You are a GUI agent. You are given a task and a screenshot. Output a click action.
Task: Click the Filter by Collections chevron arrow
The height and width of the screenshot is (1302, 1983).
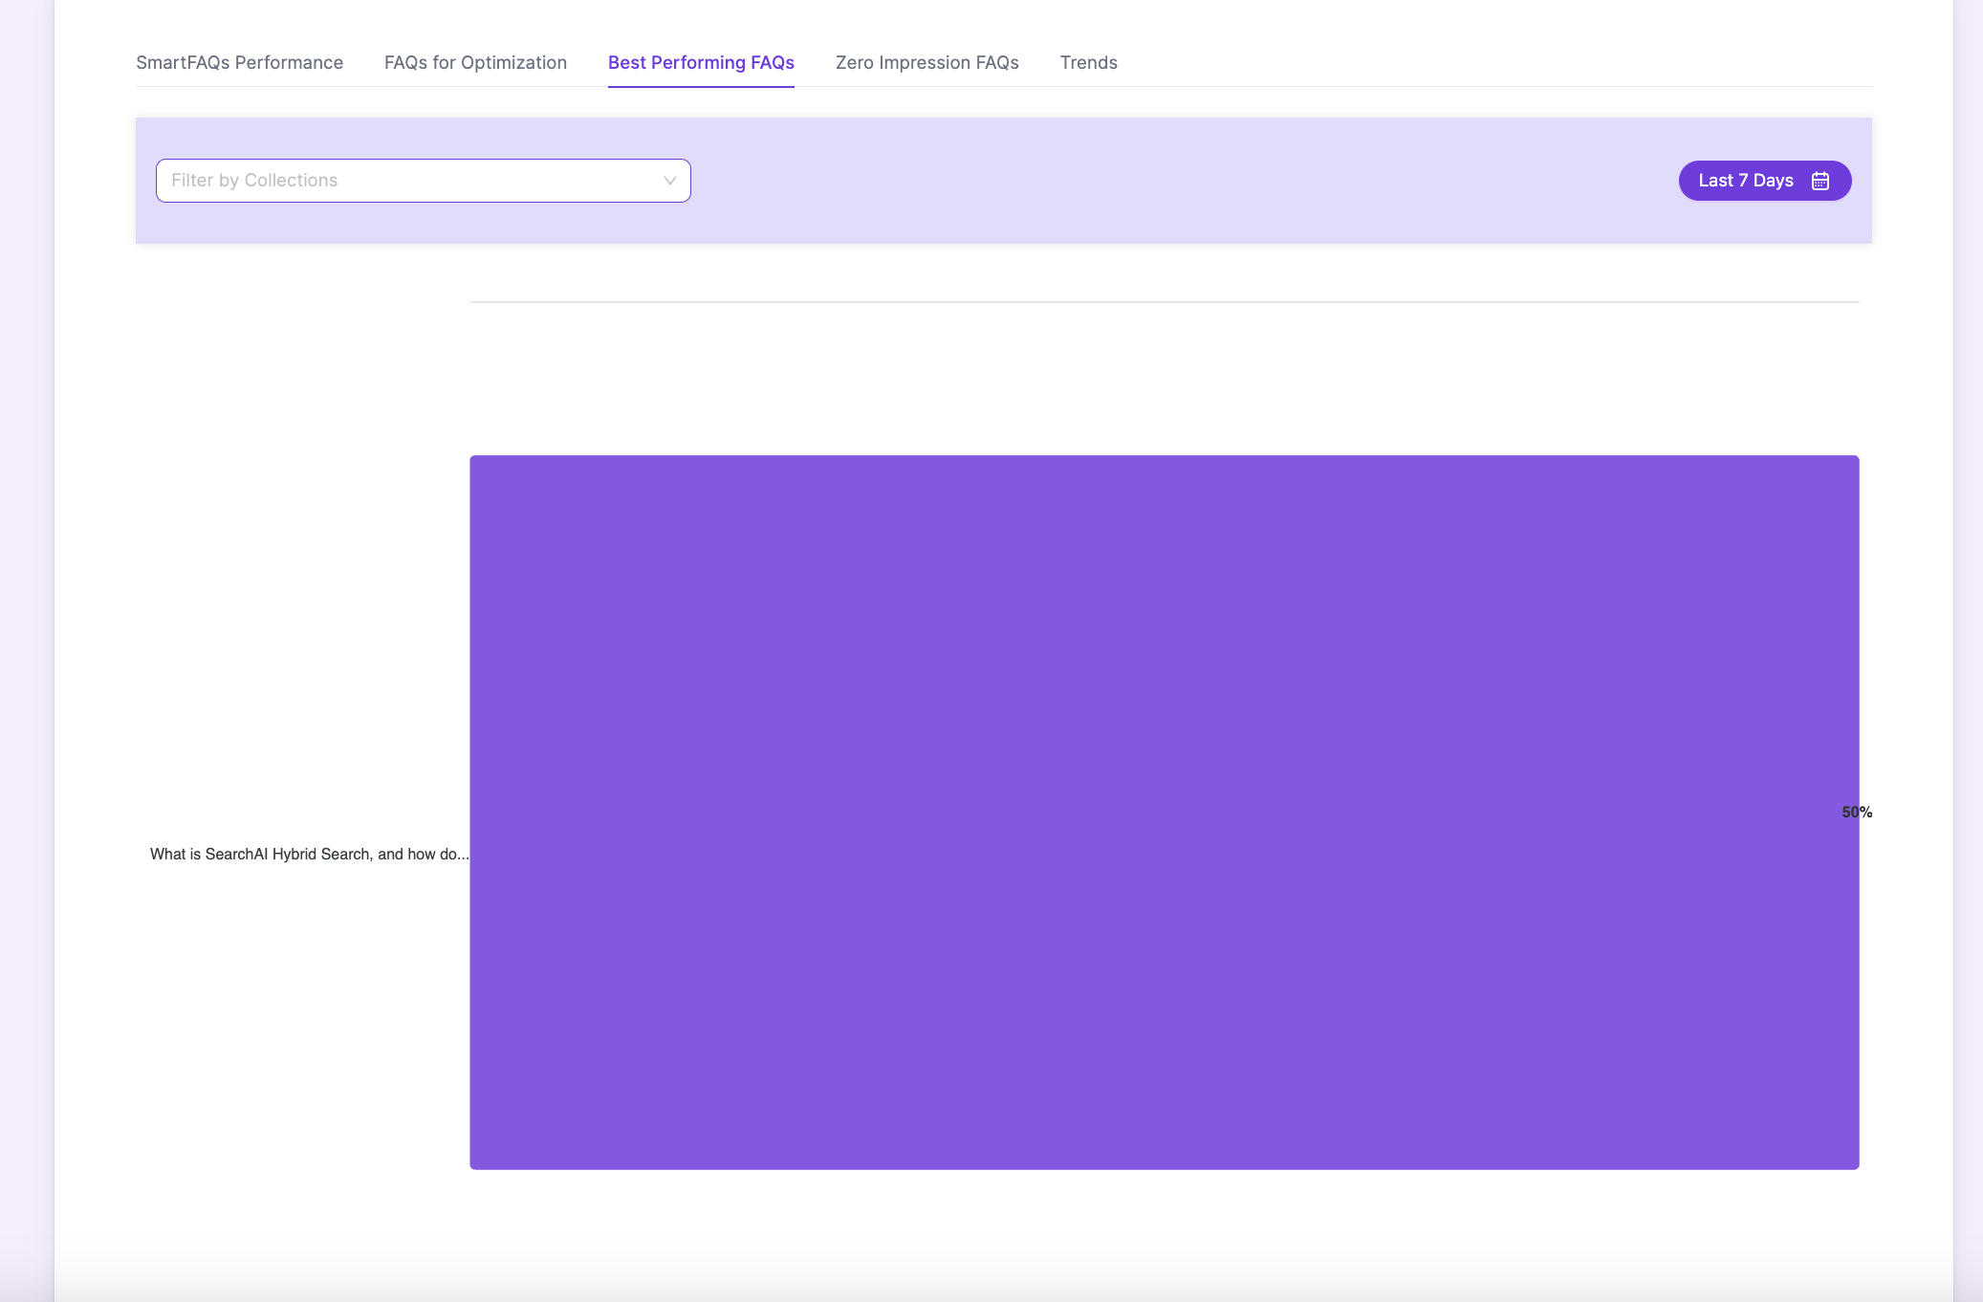coord(669,181)
